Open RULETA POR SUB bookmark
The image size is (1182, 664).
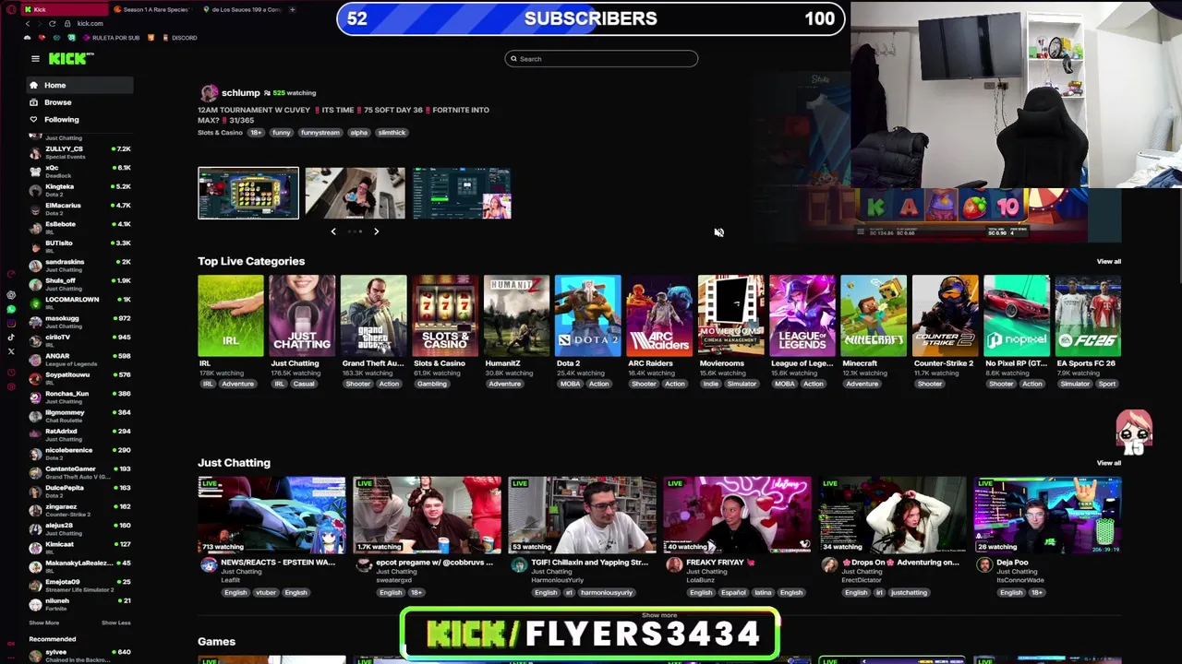tap(111, 38)
